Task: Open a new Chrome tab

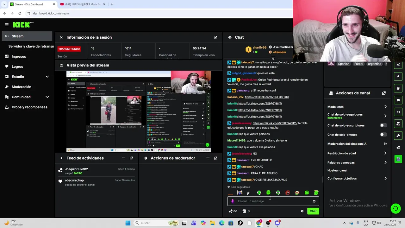Action: click(112, 4)
